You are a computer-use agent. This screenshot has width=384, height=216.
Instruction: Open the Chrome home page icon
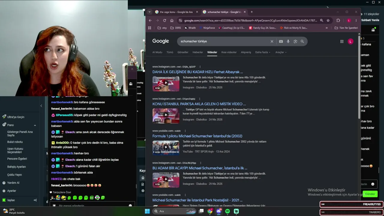pos(172,20)
